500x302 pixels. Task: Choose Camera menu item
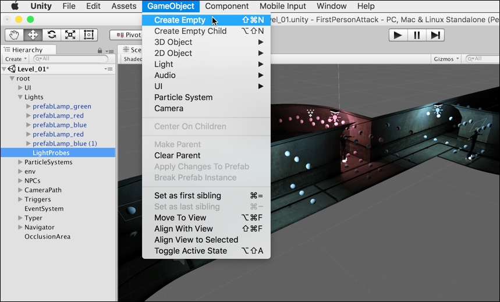click(x=206, y=108)
